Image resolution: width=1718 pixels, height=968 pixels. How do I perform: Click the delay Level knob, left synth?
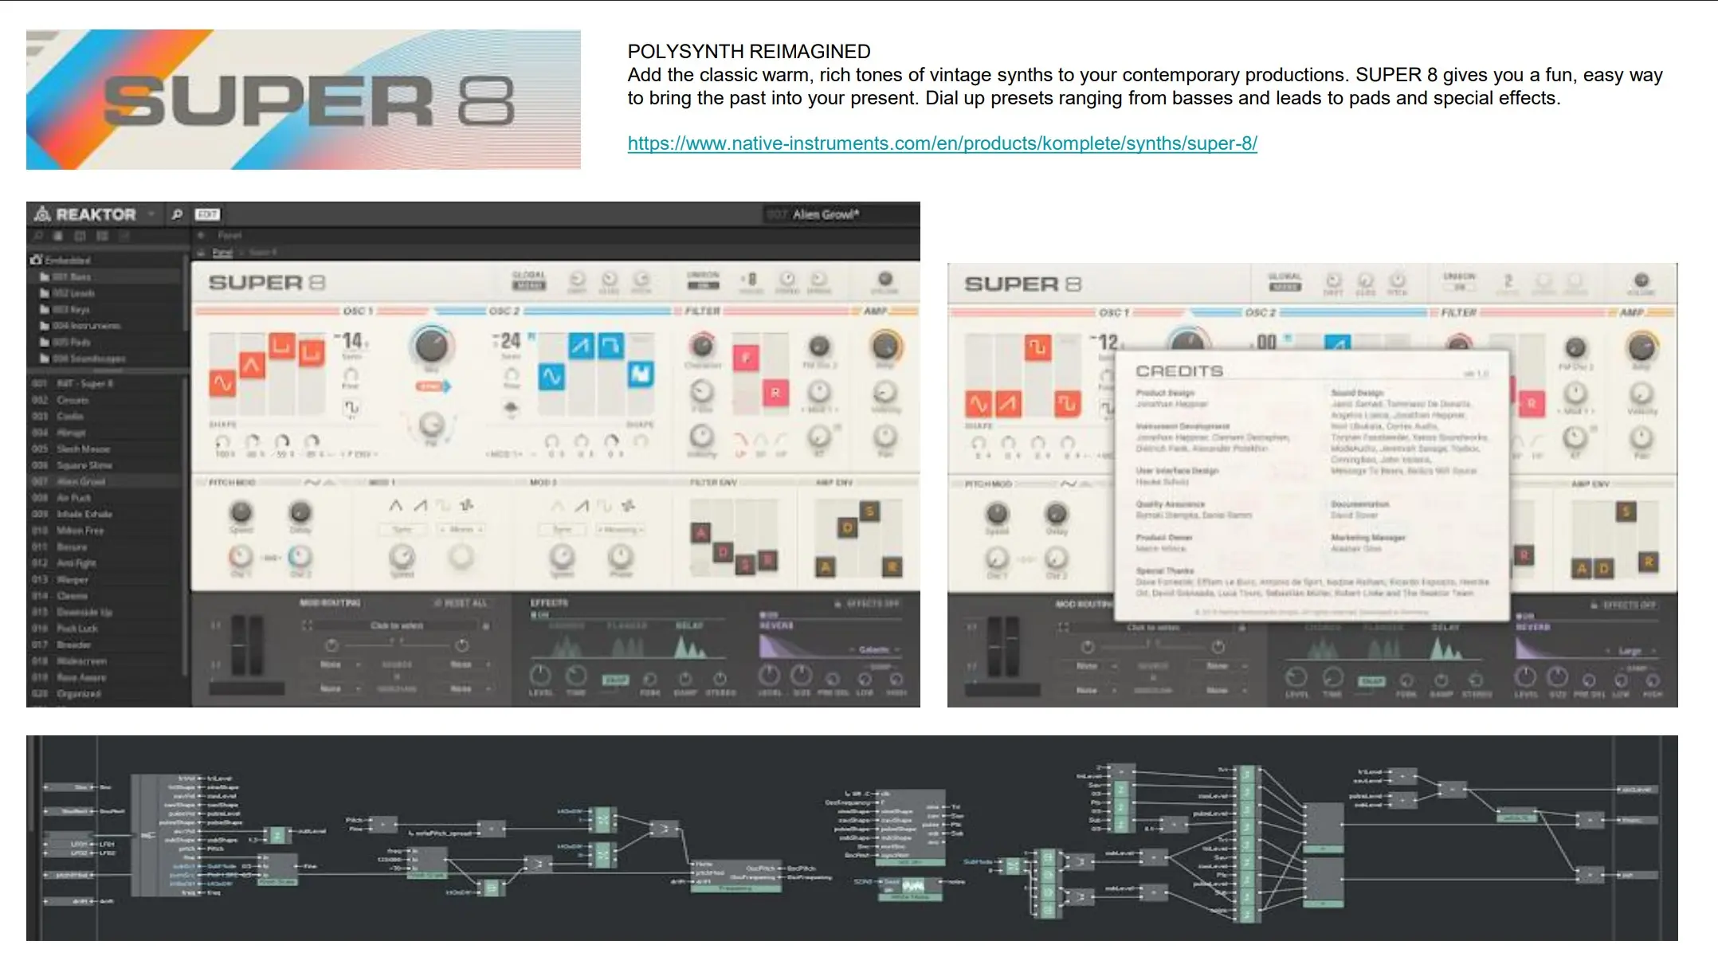pyautogui.click(x=540, y=676)
